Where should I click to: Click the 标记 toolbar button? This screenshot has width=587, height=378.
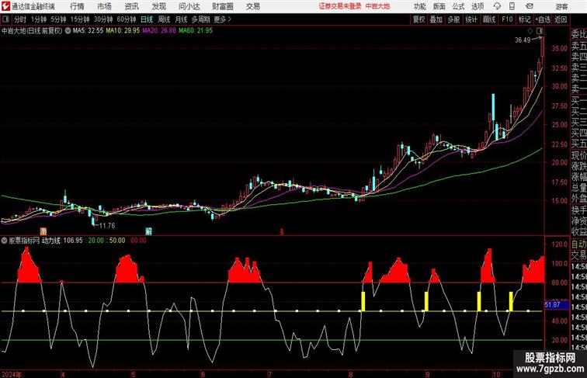point(524,19)
